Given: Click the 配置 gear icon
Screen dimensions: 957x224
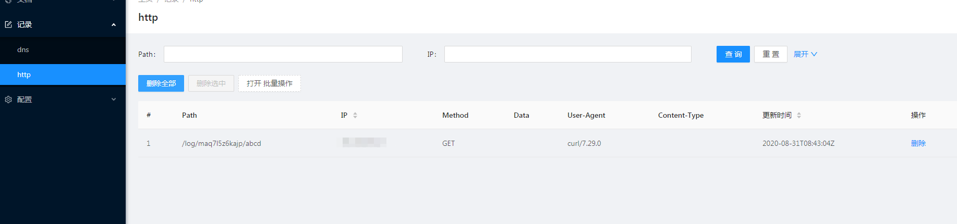Looking at the screenshot, I should pos(8,99).
